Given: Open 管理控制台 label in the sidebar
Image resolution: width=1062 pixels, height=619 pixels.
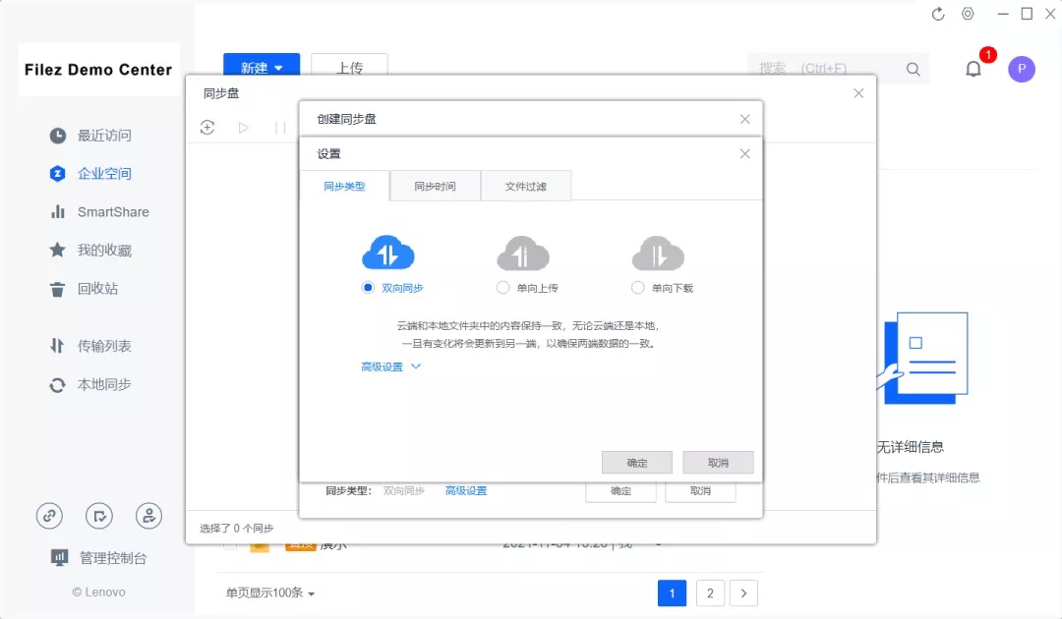Looking at the screenshot, I should (113, 558).
